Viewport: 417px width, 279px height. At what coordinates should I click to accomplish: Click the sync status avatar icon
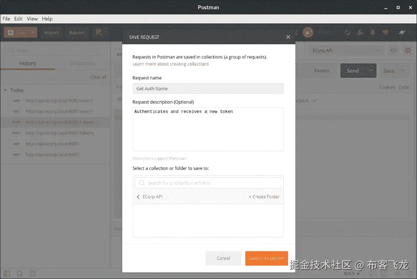[308, 32]
